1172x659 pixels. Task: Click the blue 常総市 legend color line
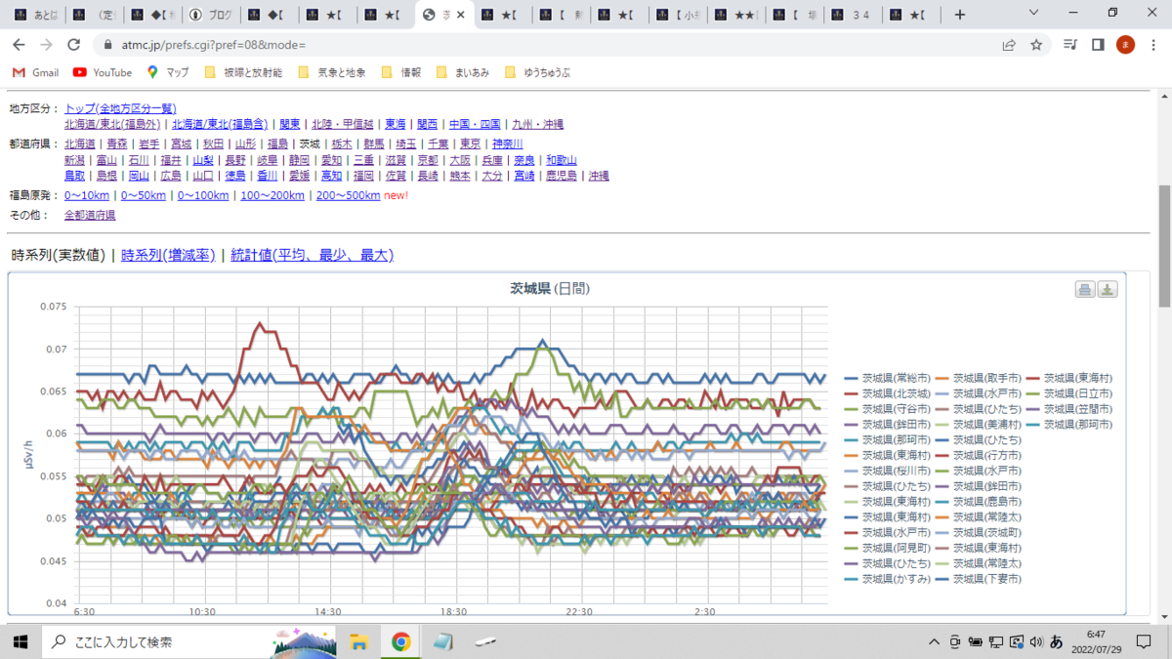851,378
